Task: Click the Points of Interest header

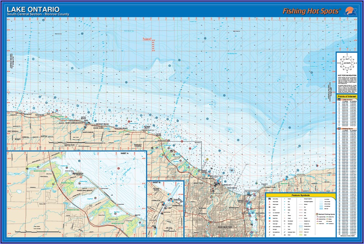Action: coord(347,97)
